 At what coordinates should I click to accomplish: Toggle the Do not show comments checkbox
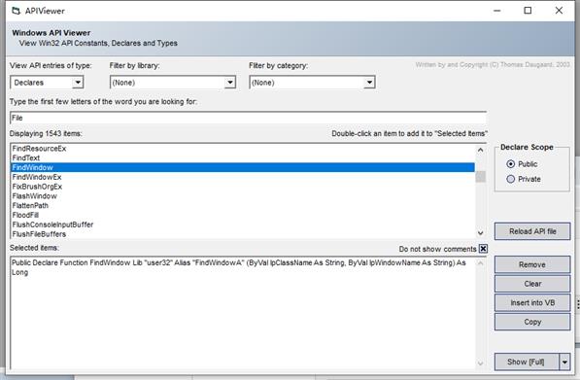pos(483,249)
